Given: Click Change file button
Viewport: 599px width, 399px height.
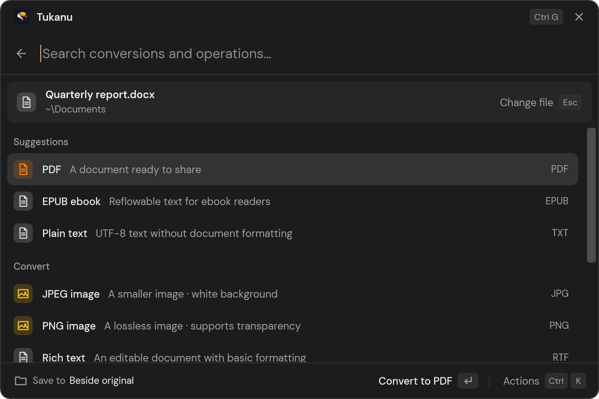Looking at the screenshot, I should (x=526, y=103).
